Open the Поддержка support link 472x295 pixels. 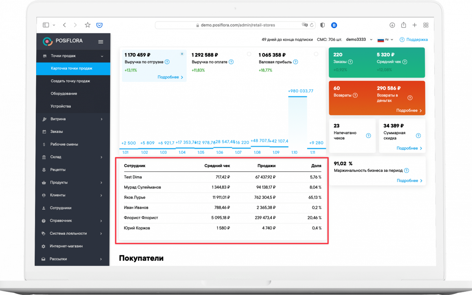[x=414, y=39]
